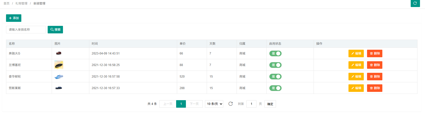Open the 10 条/页 page size dropdown

pyautogui.click(x=214, y=104)
